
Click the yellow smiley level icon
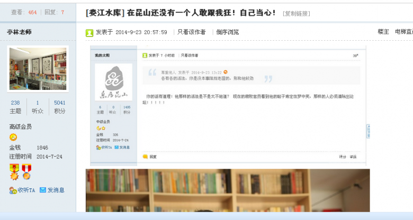pyautogui.click(x=13, y=137)
